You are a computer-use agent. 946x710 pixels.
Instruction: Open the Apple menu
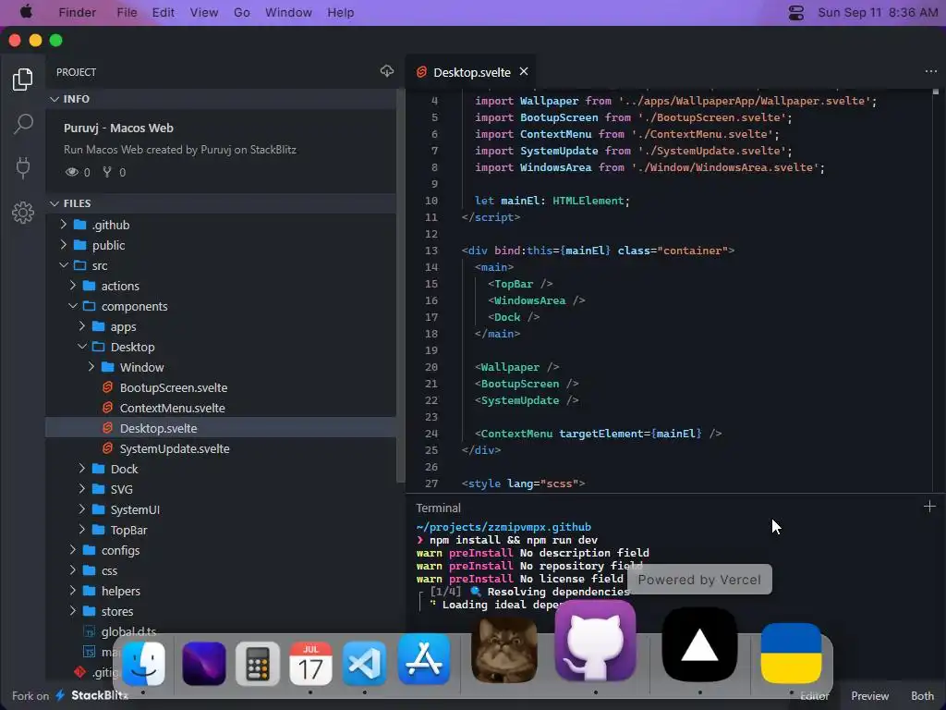point(26,12)
